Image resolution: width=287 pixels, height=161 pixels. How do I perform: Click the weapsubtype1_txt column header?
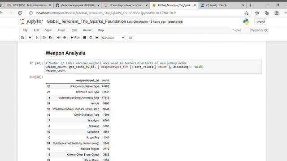click(87, 80)
